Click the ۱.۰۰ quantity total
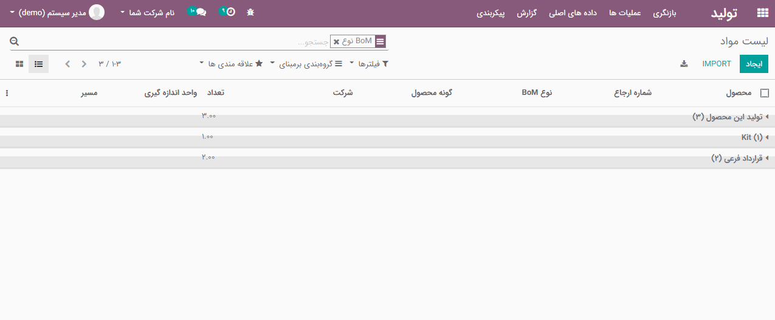775x320 pixels. 208,137
